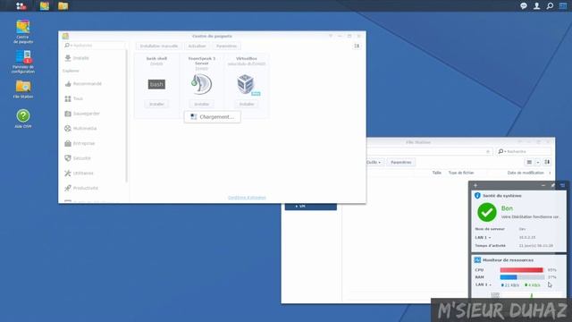Open the bash shell package icon
The image size is (572, 322).
click(156, 84)
